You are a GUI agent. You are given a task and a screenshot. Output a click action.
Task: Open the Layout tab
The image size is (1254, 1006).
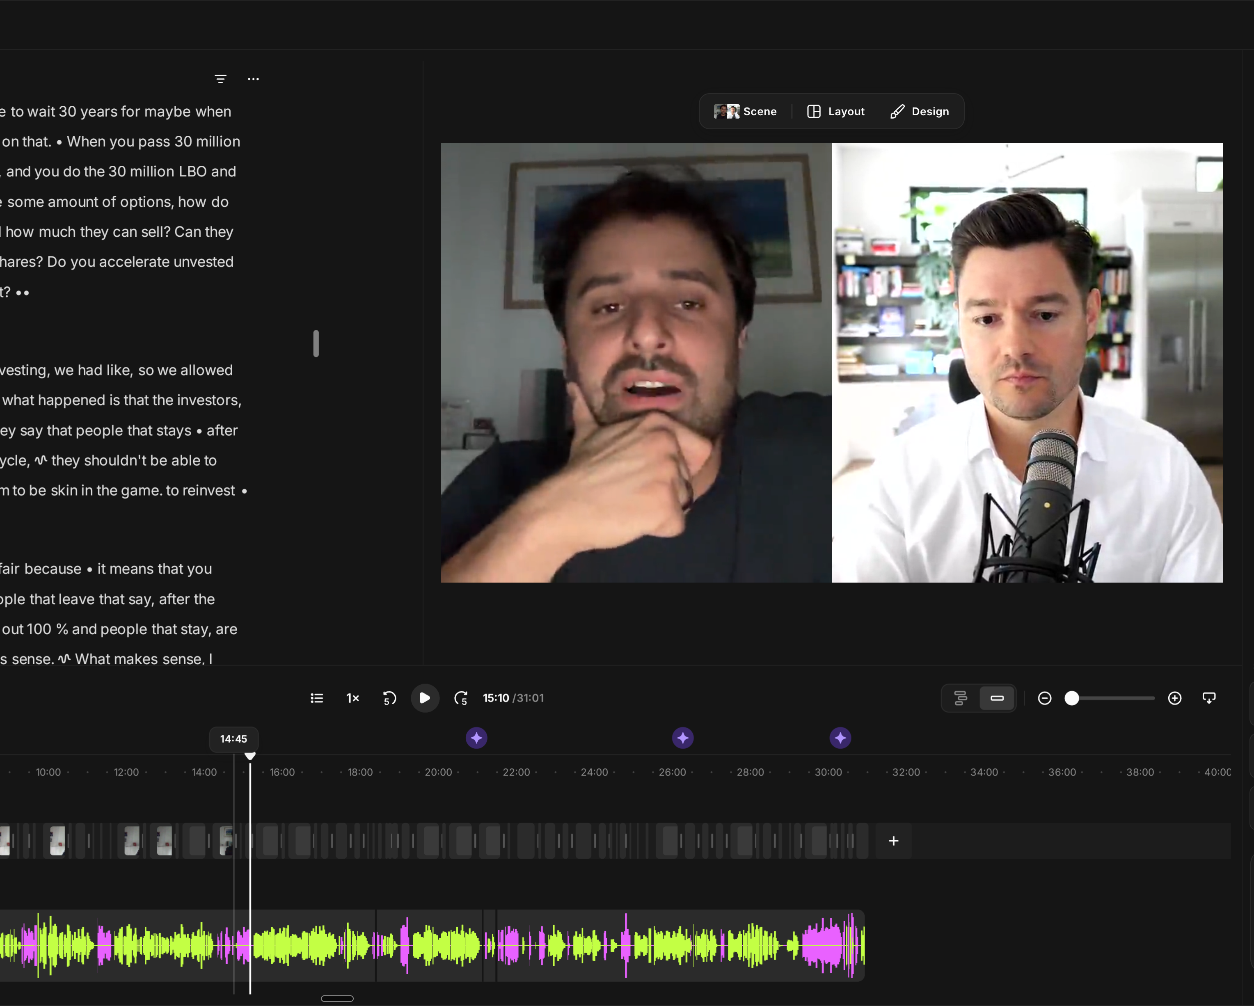(x=835, y=112)
